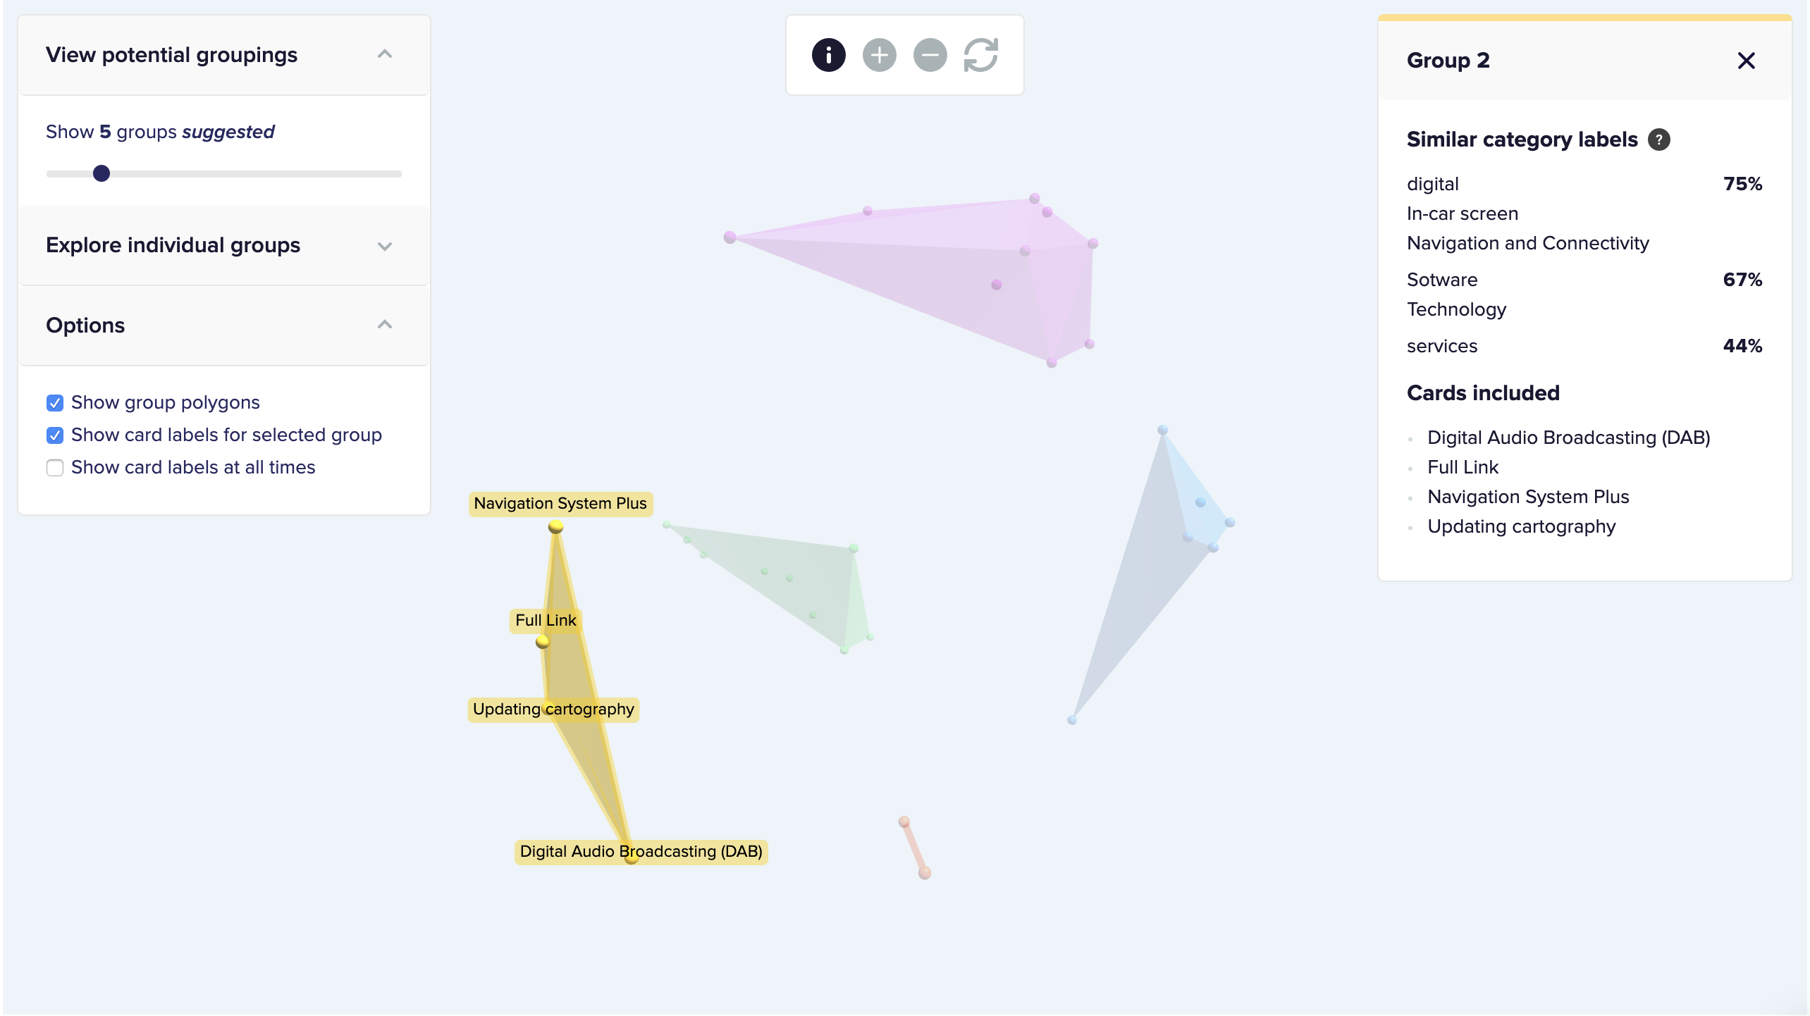Close the Group 2 panel
The height and width of the screenshot is (1016, 1810).
pyautogui.click(x=1745, y=60)
